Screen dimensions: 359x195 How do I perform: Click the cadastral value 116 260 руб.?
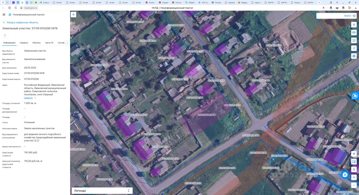pyautogui.click(x=31, y=153)
